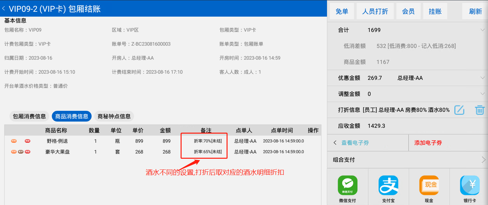The image size is (488, 205).
Task: Switch to the 包厢消费信息 tab
Action: (29, 116)
